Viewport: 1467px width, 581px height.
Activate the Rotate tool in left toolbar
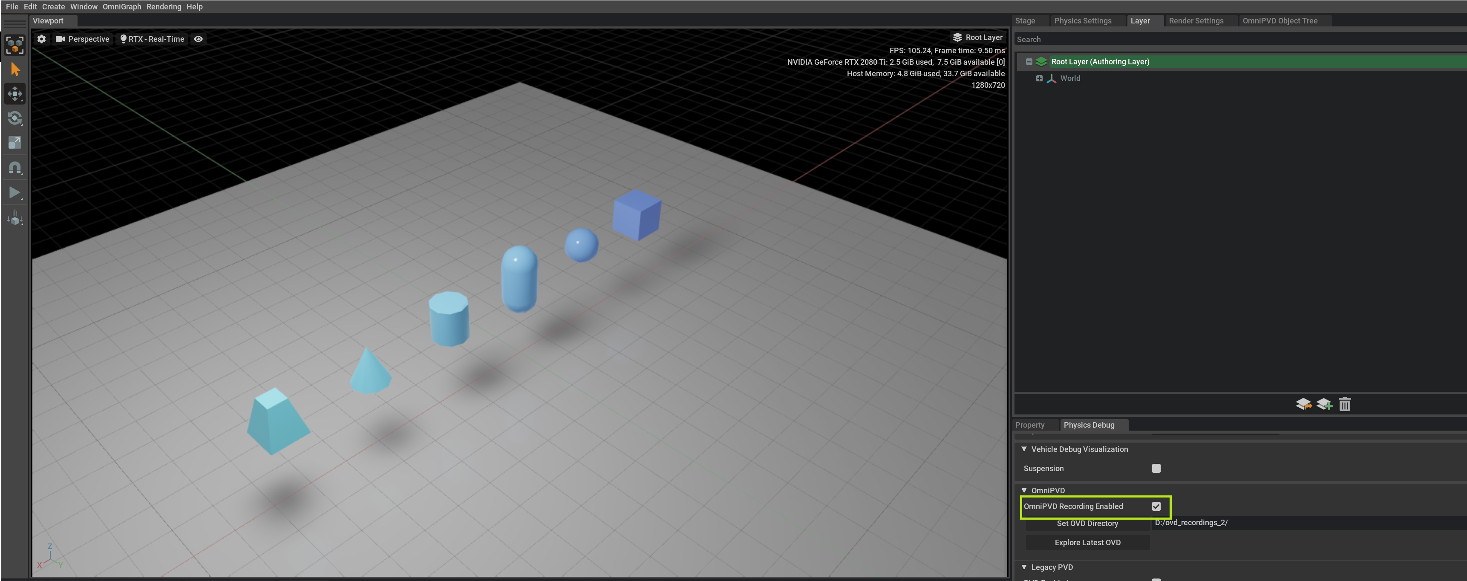15,118
